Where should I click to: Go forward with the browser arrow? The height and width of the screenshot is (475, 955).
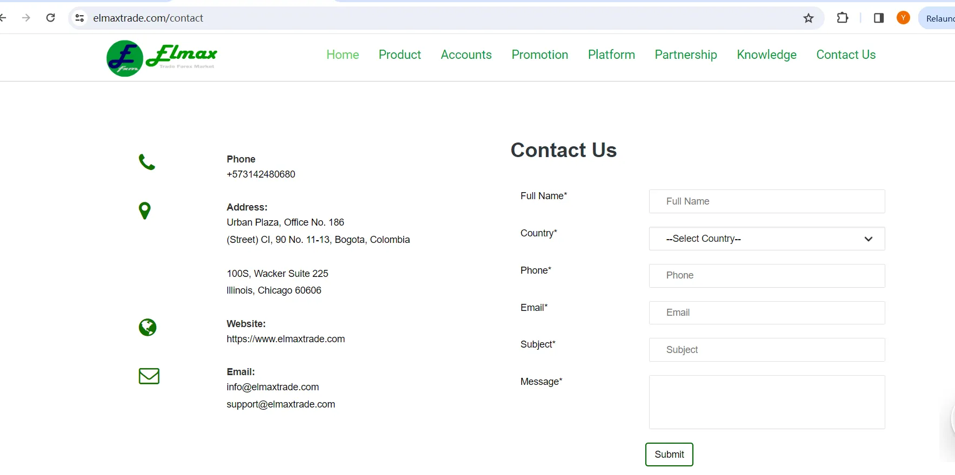click(x=26, y=18)
